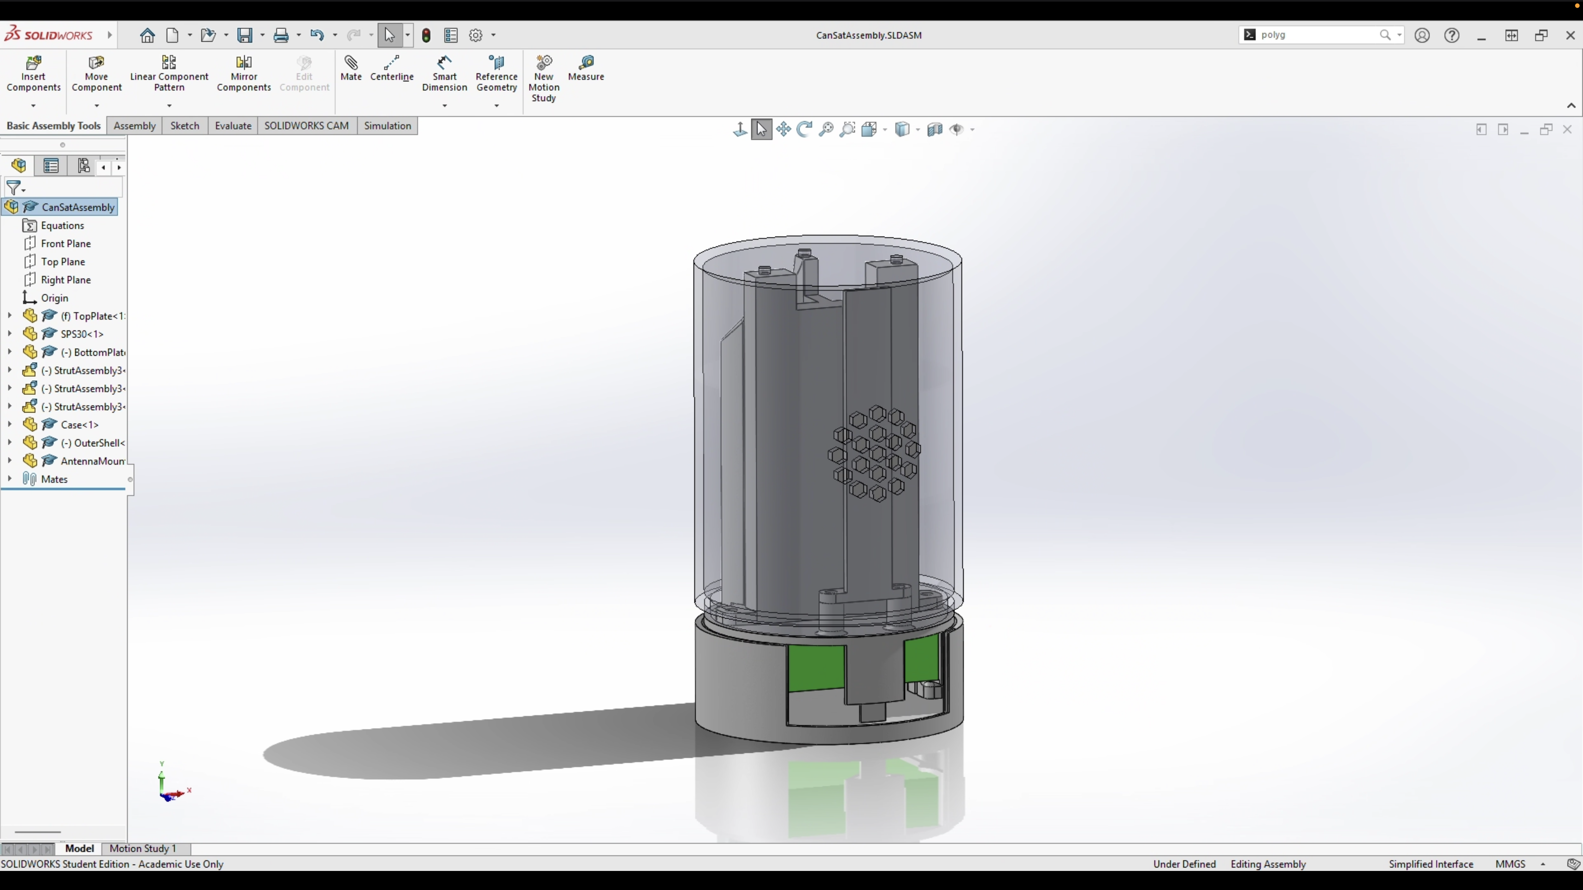Expand the SPS30<1> component node
Image resolution: width=1583 pixels, height=890 pixels.
coord(9,334)
